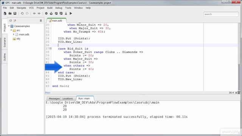Open the Edit menu
The width and height of the screenshot is (242, 136).
click(12, 8)
